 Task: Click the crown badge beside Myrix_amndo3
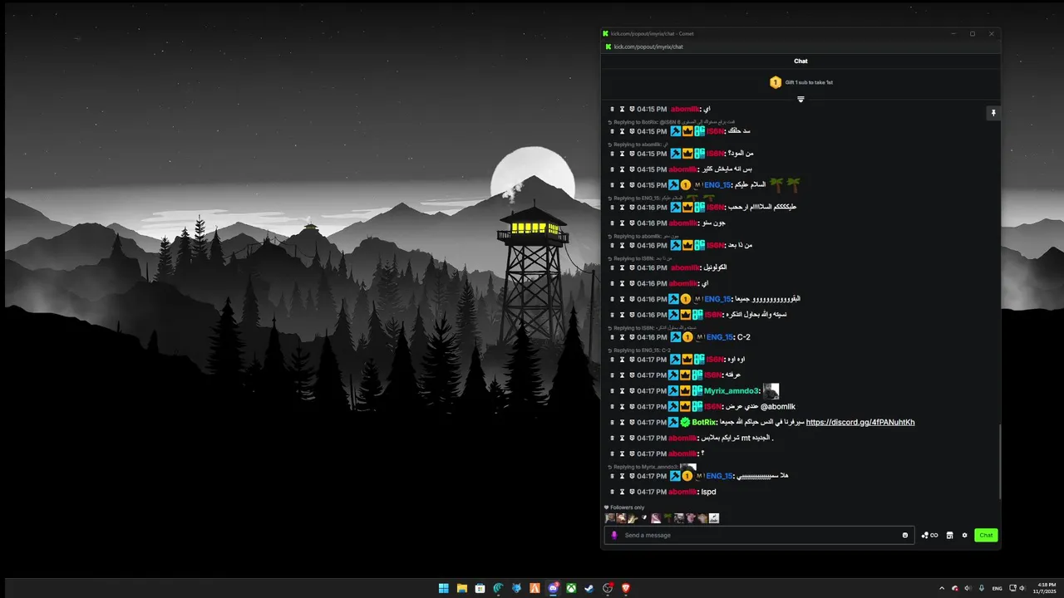[x=687, y=390]
